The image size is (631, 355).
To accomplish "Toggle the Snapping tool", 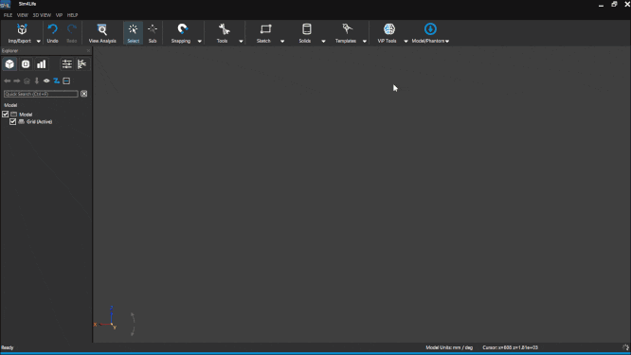I will (181, 33).
